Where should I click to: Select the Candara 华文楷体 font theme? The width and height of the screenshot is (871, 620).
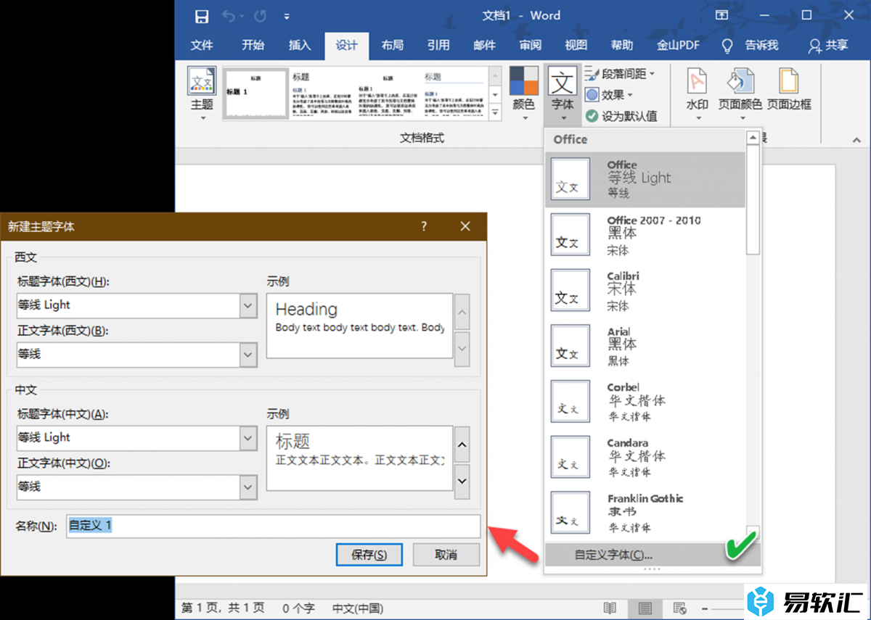click(x=645, y=458)
